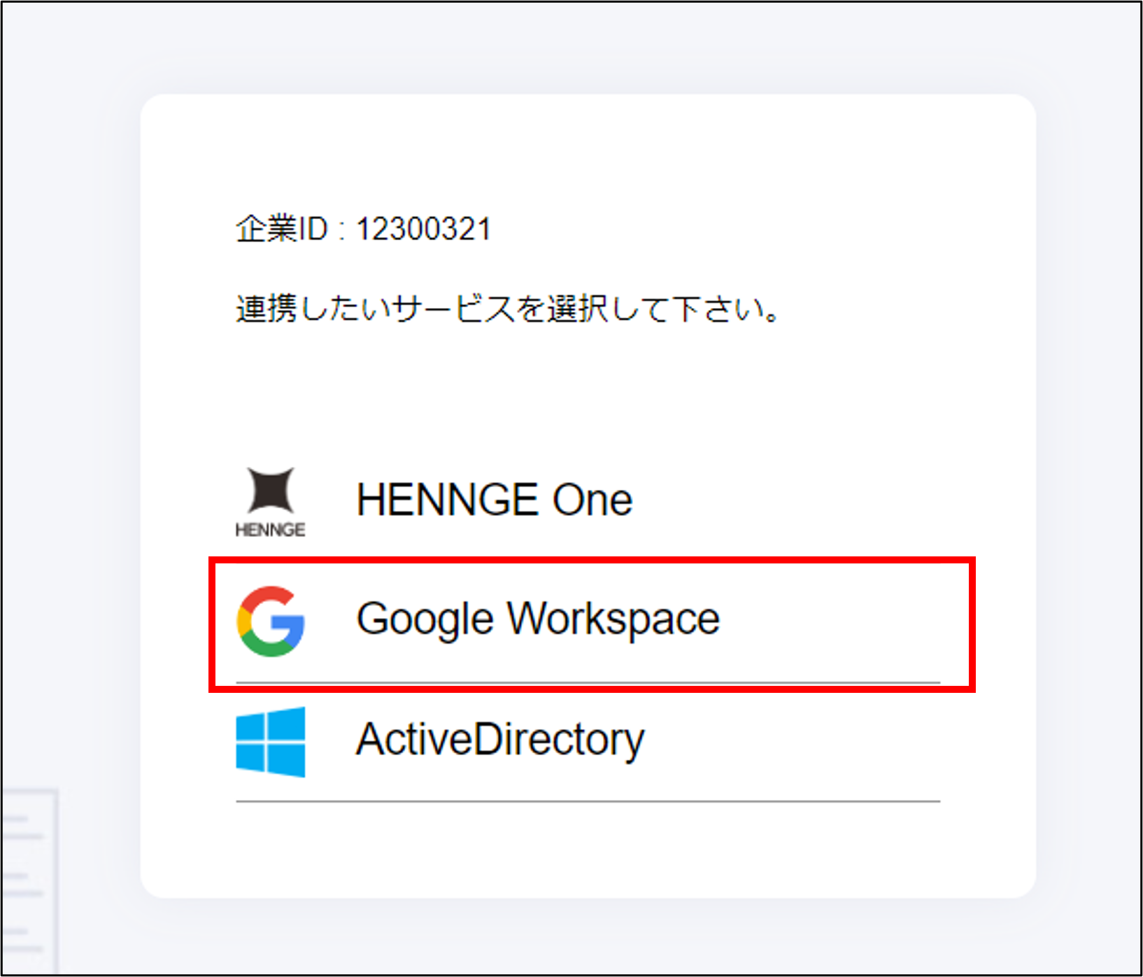Click the Google G logo icon
Viewport: 1143px width, 977px height.
coord(271,621)
